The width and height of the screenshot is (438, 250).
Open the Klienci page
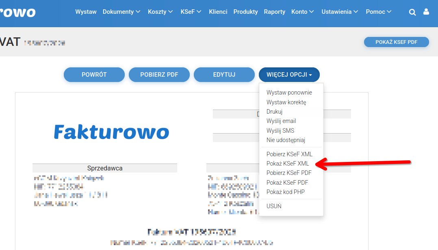click(218, 12)
